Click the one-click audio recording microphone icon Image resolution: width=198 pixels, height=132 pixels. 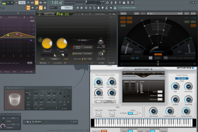tap(115, 2)
